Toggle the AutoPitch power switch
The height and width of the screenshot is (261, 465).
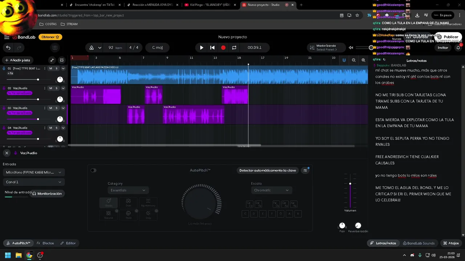point(93,170)
